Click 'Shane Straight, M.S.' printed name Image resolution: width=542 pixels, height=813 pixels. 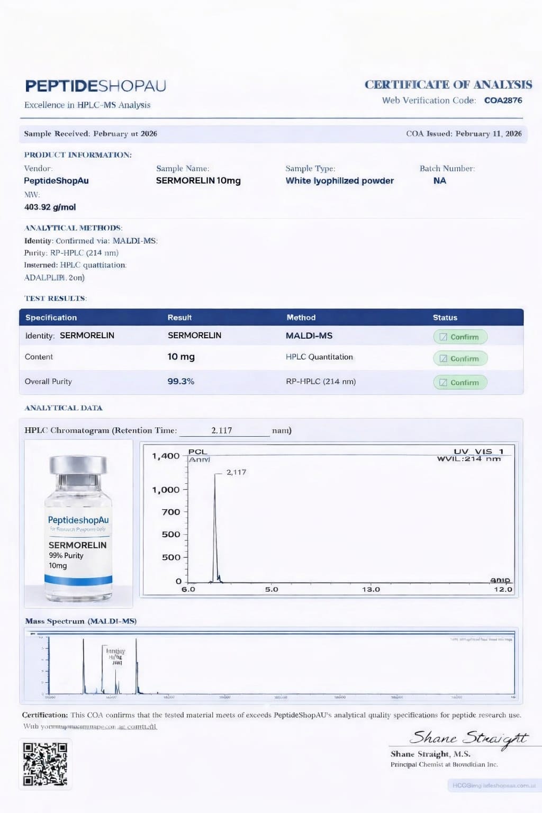[430, 754]
